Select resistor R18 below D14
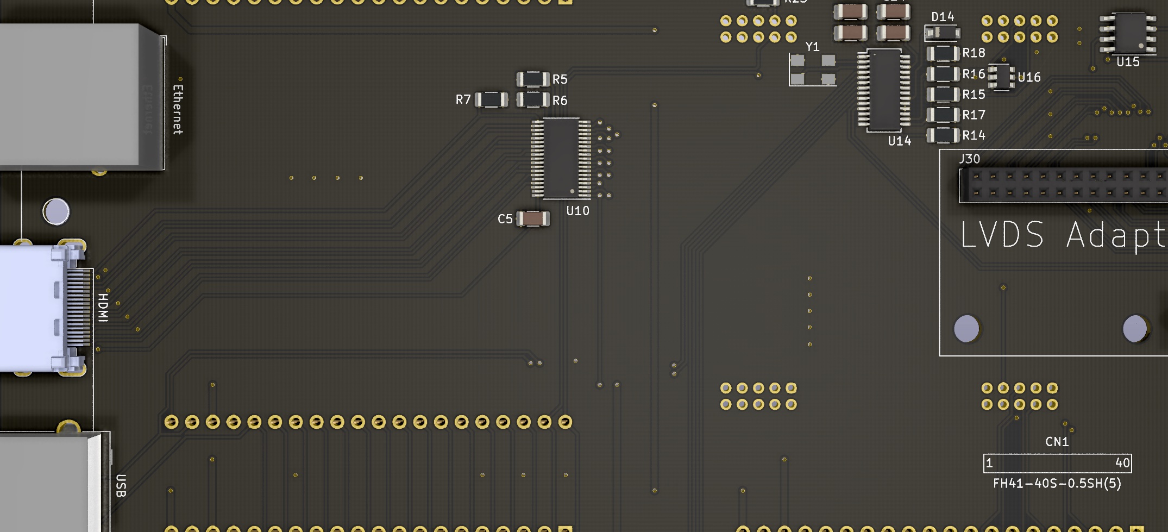Screen dimensions: 1168x532 coord(943,53)
